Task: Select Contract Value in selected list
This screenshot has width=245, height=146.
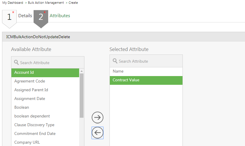Action: click(146, 80)
